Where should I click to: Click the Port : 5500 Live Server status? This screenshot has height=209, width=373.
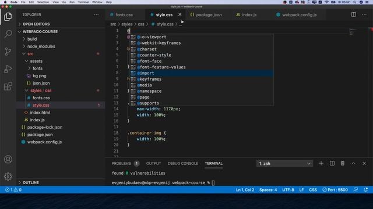coord(335,190)
